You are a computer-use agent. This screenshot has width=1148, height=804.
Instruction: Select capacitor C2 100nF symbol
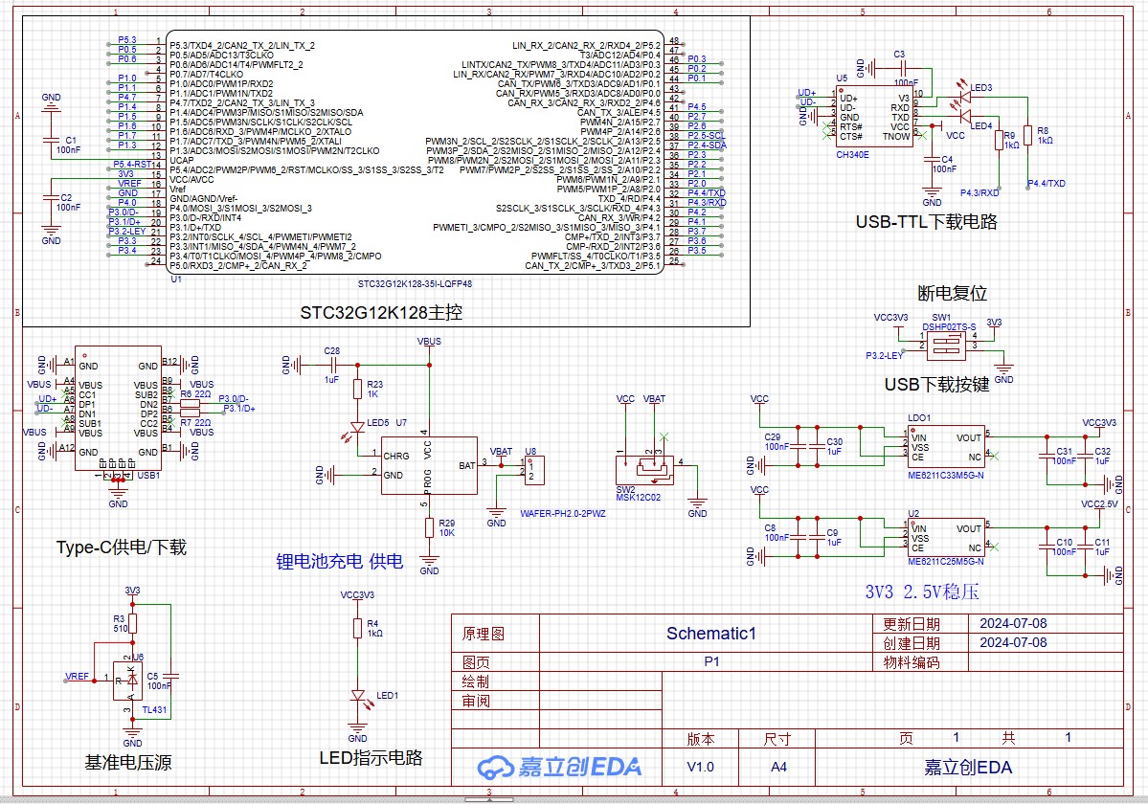(51, 199)
